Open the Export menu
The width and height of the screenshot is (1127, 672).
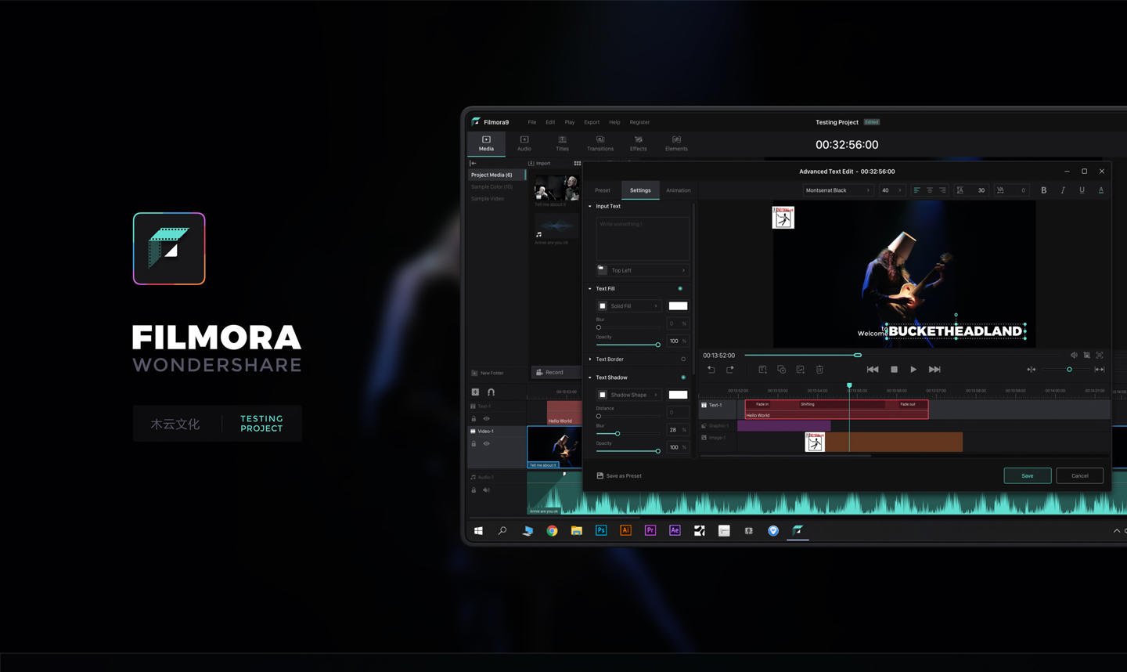(x=592, y=122)
